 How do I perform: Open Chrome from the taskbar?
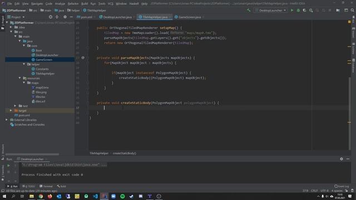41,196
